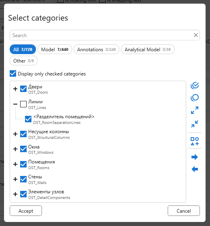
Task: Click inside the Search input field
Action: 101,35
